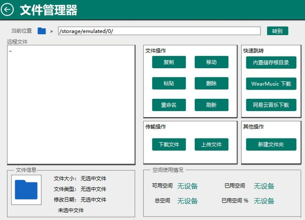
Task: Click the 重命名 (rename) button
Action: [169, 105]
